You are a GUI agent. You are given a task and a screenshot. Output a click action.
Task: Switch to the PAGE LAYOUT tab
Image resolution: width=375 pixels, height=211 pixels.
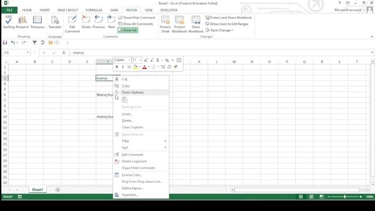(x=68, y=10)
